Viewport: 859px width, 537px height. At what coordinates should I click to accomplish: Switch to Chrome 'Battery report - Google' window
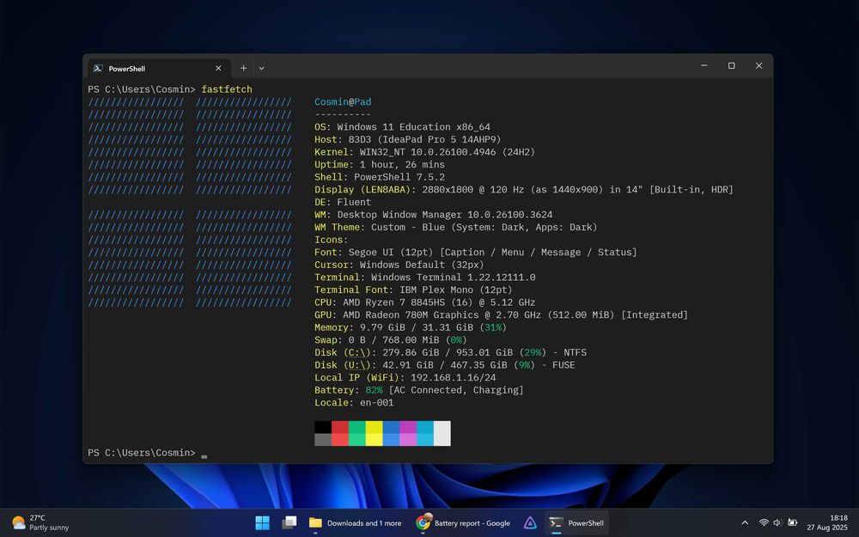(463, 522)
